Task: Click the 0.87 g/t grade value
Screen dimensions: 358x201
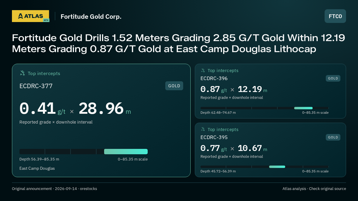Action: click(214, 89)
